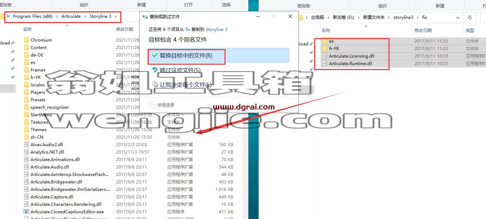Click the Analytics.NET.dll file icon
Screen dimensions: 486x219
point(26,152)
